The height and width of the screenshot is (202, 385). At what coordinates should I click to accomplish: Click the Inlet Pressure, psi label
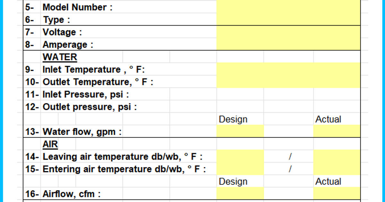pos(86,94)
